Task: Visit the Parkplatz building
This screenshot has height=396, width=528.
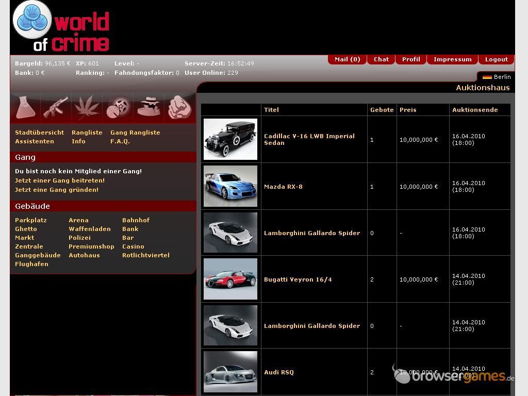Action: 30,220
